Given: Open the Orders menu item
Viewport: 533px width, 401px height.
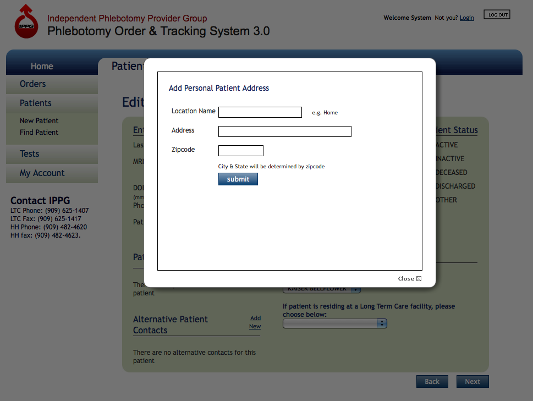Looking at the screenshot, I should 33,84.
